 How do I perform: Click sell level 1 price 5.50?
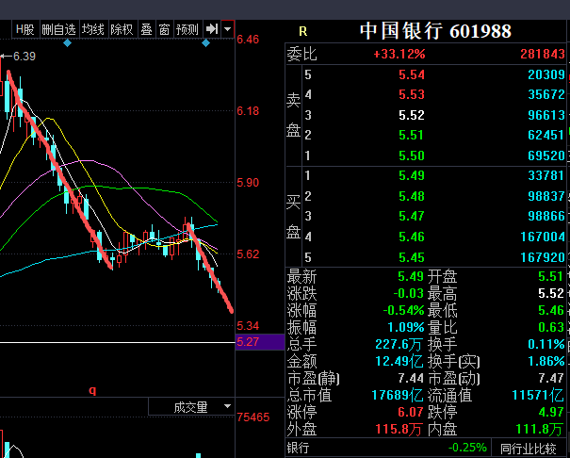pos(412,155)
